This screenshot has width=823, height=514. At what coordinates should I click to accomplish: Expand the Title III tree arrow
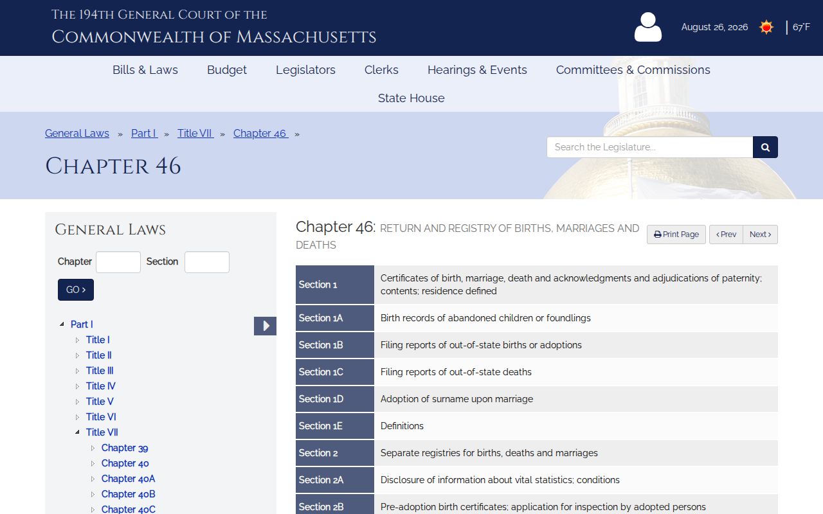pos(77,371)
